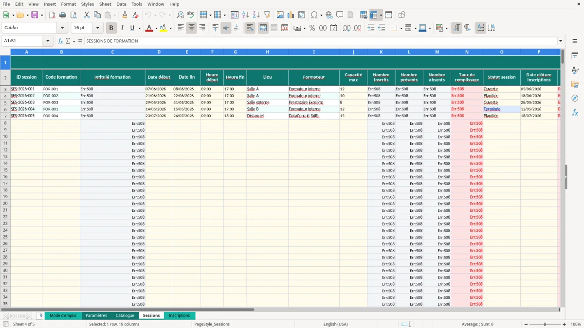Image resolution: width=584 pixels, height=328 pixels.
Task: Open Print Preview
Action: pos(73,15)
